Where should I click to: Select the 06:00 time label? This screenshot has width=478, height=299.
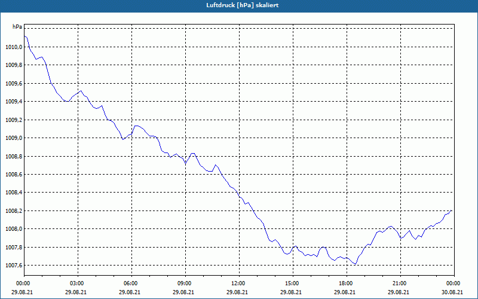tap(131, 283)
